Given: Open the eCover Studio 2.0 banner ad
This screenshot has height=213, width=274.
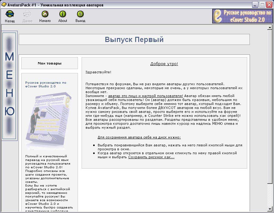Looking at the screenshot, I should coord(242,16).
